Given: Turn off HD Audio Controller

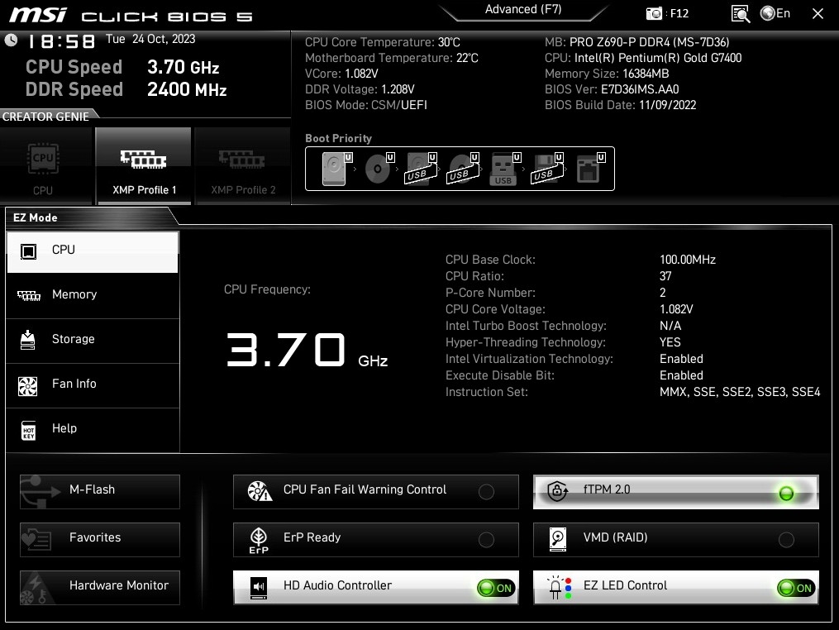Looking at the screenshot, I should (x=495, y=588).
